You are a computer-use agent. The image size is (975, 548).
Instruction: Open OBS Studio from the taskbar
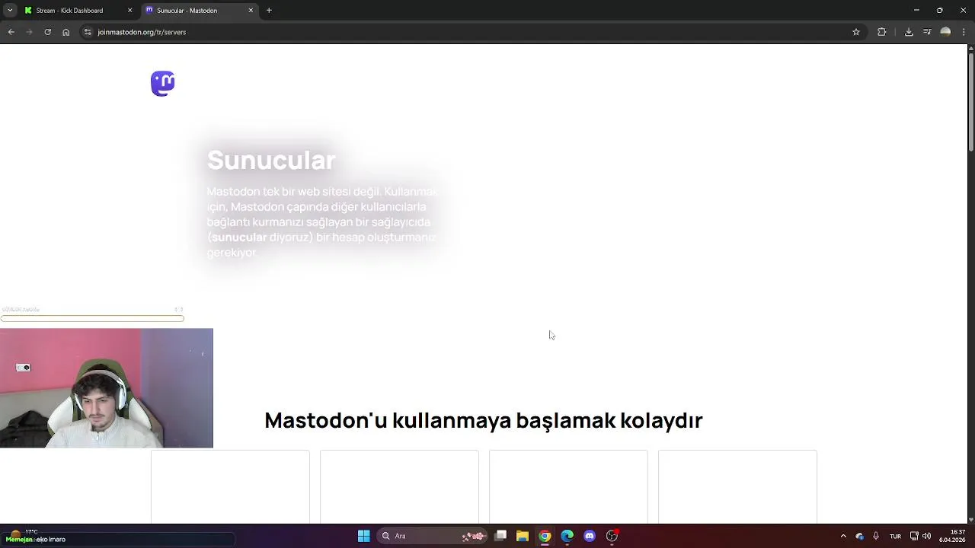click(612, 536)
